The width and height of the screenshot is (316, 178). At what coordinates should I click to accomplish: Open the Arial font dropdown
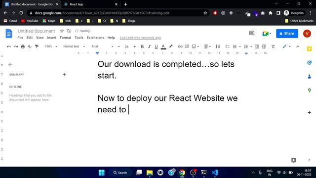(102, 46)
